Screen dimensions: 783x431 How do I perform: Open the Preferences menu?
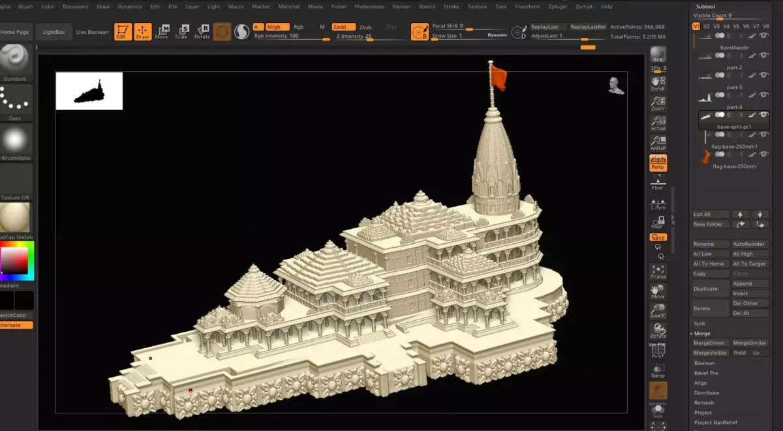(369, 7)
